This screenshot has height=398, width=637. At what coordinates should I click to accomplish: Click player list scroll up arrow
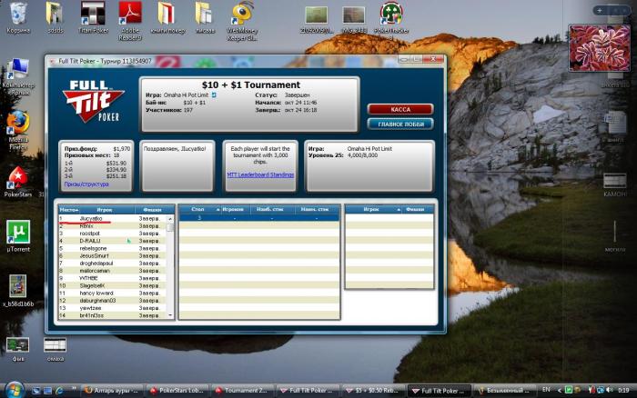coord(170,219)
